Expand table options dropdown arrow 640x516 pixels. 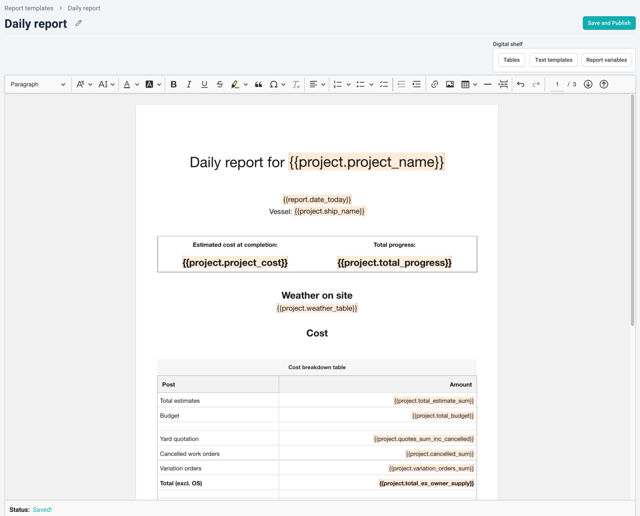[475, 85]
